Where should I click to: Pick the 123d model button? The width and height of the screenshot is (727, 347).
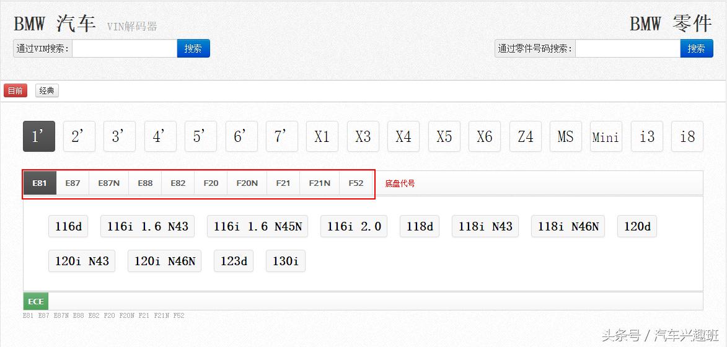coord(234,261)
